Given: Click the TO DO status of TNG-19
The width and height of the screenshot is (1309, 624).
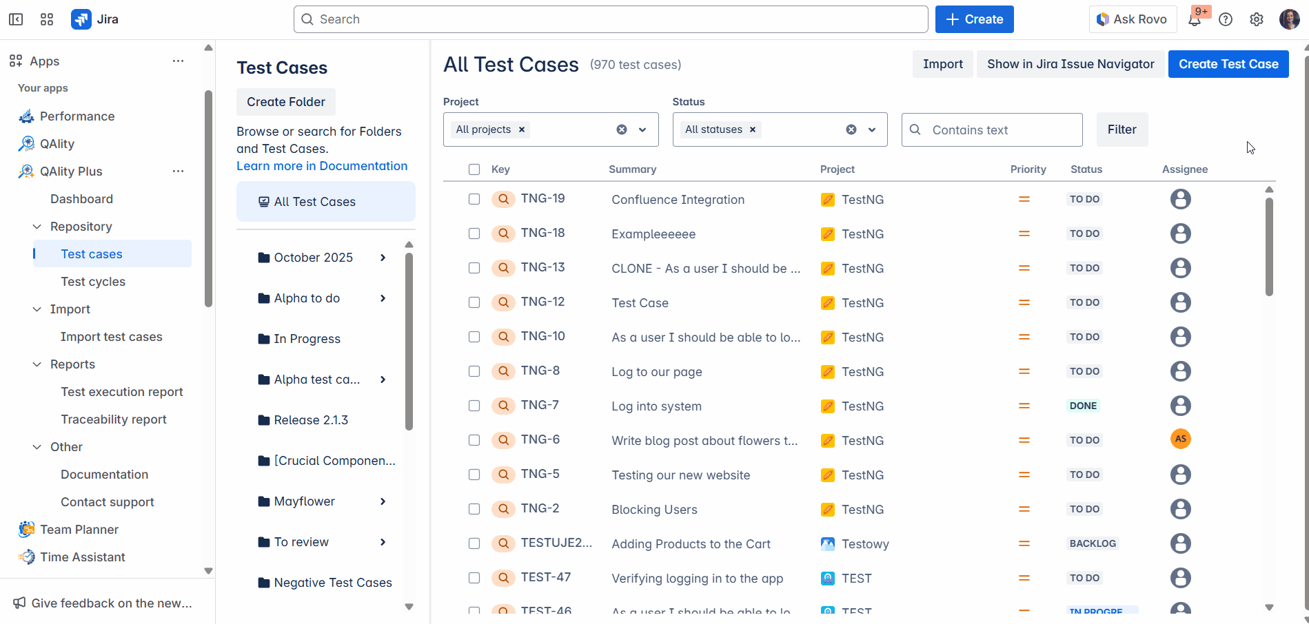Looking at the screenshot, I should tap(1084, 199).
